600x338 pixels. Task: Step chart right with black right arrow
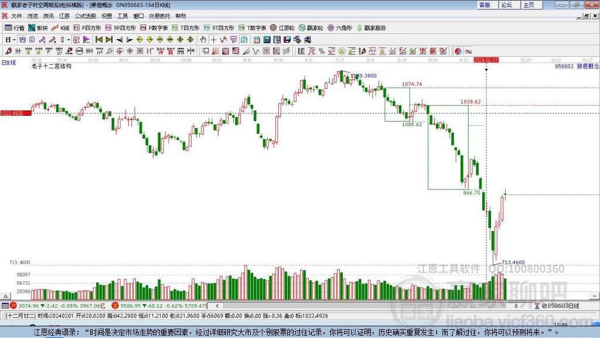[x=129, y=40]
